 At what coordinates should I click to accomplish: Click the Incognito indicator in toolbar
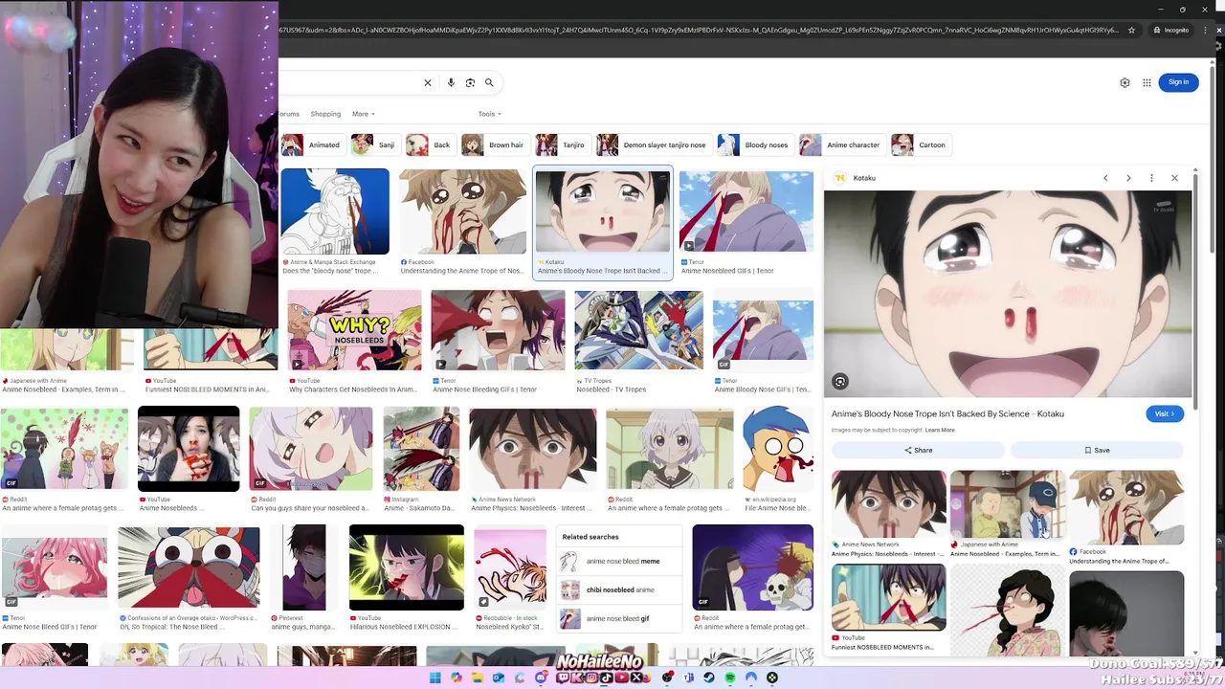(x=1171, y=31)
